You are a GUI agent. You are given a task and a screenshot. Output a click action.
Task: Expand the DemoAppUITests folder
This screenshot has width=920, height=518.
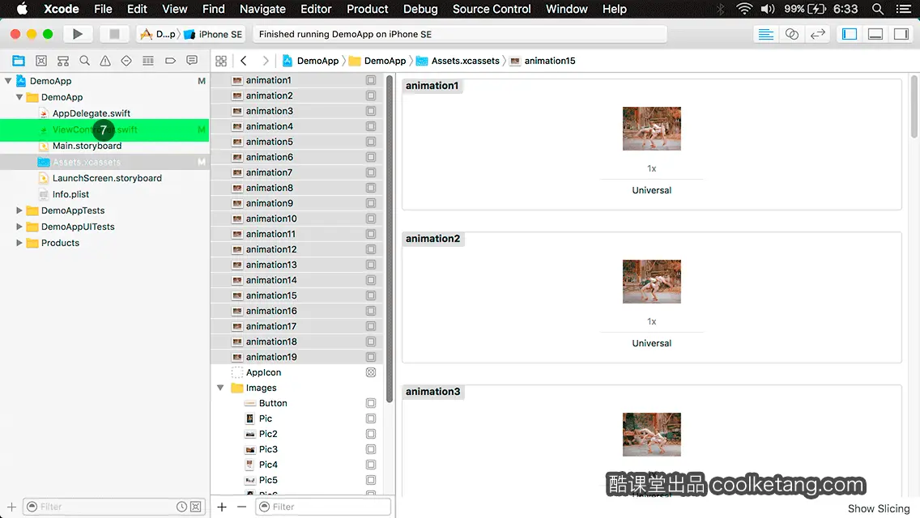19,227
